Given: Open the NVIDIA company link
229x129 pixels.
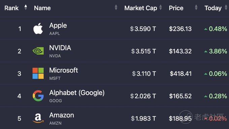Looking at the screenshot, I should point(60,48).
